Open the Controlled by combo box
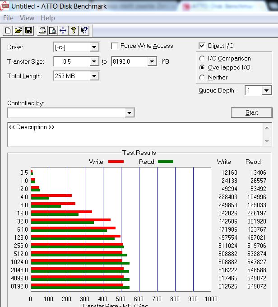The height and width of the screenshot is (307, 278). 71,113
